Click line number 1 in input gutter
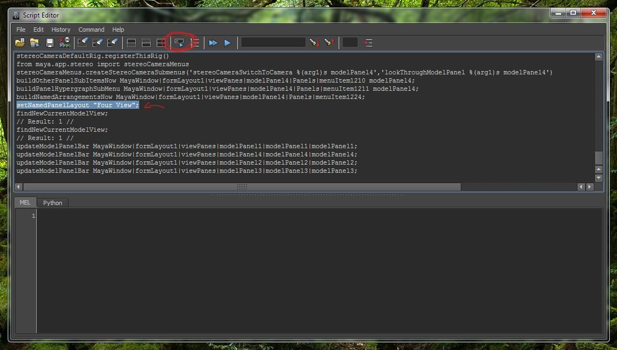 click(x=33, y=215)
